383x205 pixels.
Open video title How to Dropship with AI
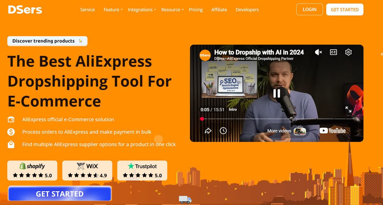point(259,52)
